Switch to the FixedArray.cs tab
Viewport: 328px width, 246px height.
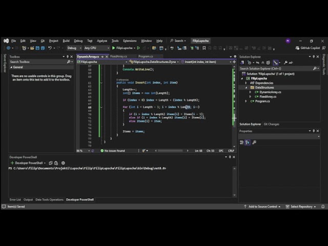[x=118, y=56]
